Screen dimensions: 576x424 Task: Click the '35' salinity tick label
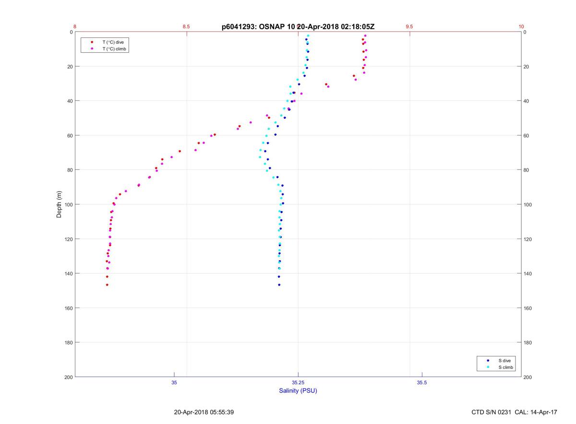tap(174, 383)
